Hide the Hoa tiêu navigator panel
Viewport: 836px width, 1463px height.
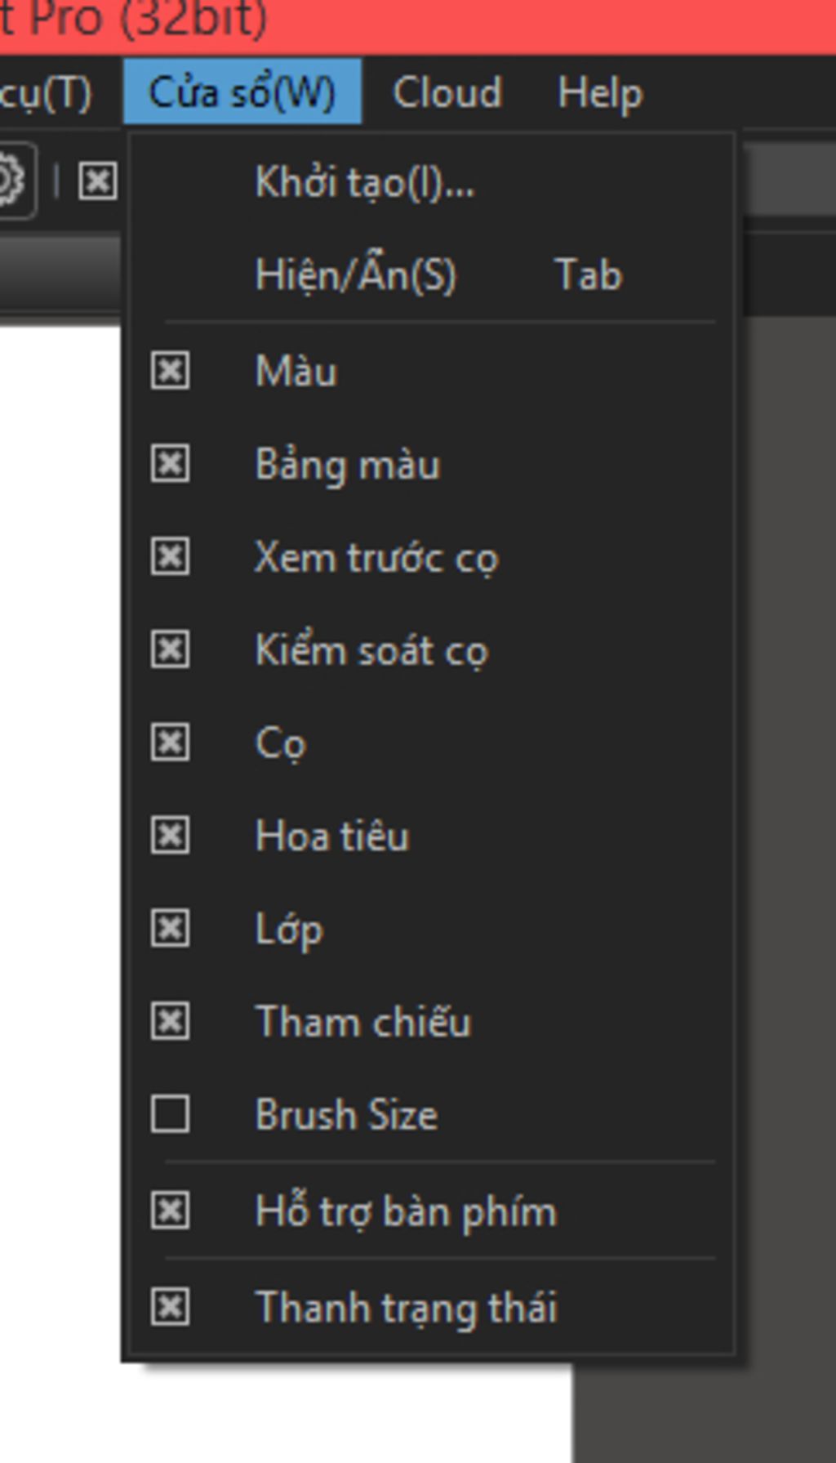coord(170,836)
